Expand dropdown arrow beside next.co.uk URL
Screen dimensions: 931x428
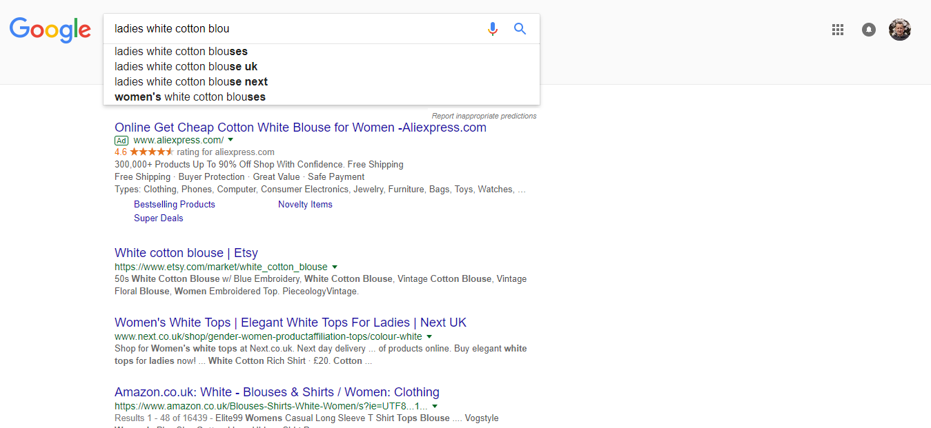[x=429, y=336]
